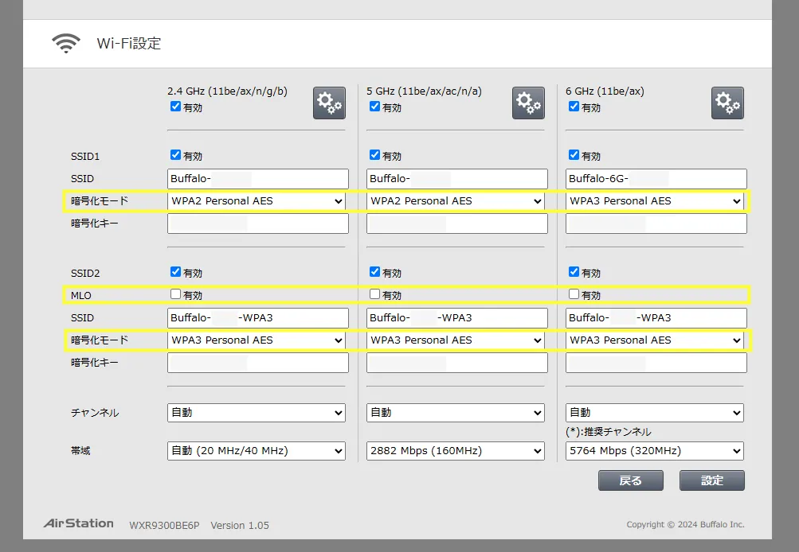Enable MLO for the 2.4 GHz band
The width and height of the screenshot is (799, 552).
(x=176, y=294)
